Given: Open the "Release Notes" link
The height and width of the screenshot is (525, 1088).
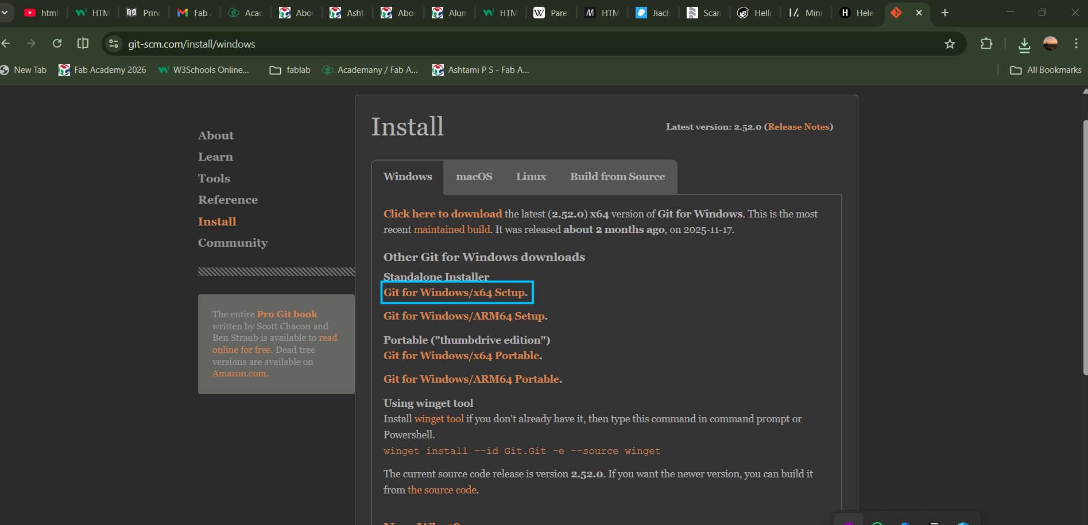Looking at the screenshot, I should pyautogui.click(x=799, y=127).
